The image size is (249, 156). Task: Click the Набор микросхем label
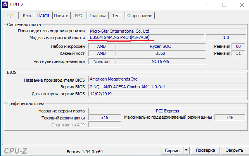coord(67,46)
